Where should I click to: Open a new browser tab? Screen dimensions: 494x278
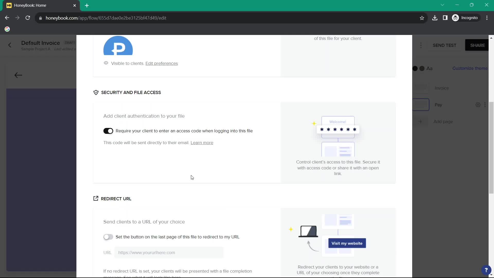pos(87,5)
